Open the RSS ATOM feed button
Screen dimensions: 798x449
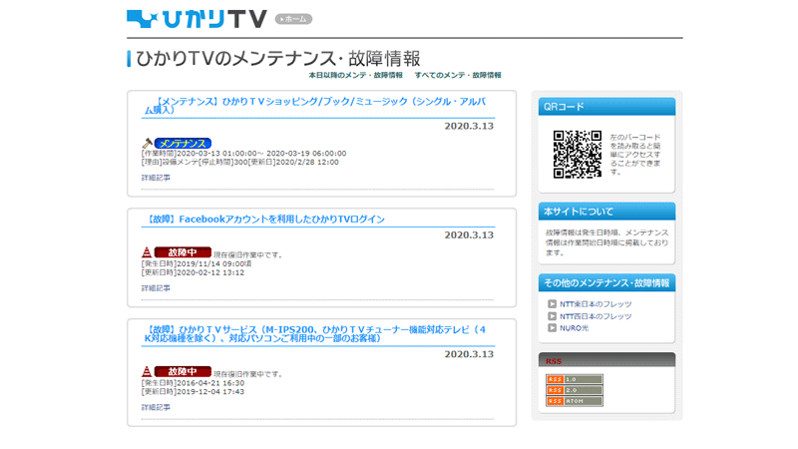pos(575,401)
